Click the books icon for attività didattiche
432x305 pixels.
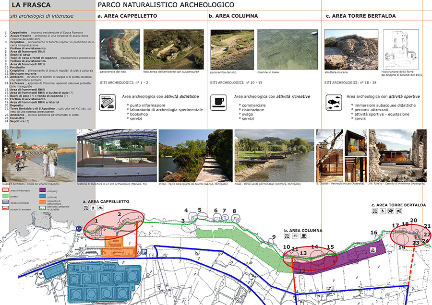click(x=107, y=102)
